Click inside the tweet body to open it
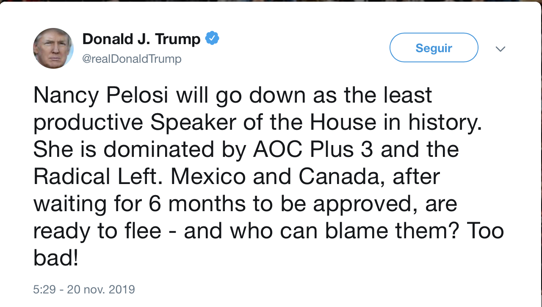Image resolution: width=542 pixels, height=307 pixels. click(x=254, y=176)
